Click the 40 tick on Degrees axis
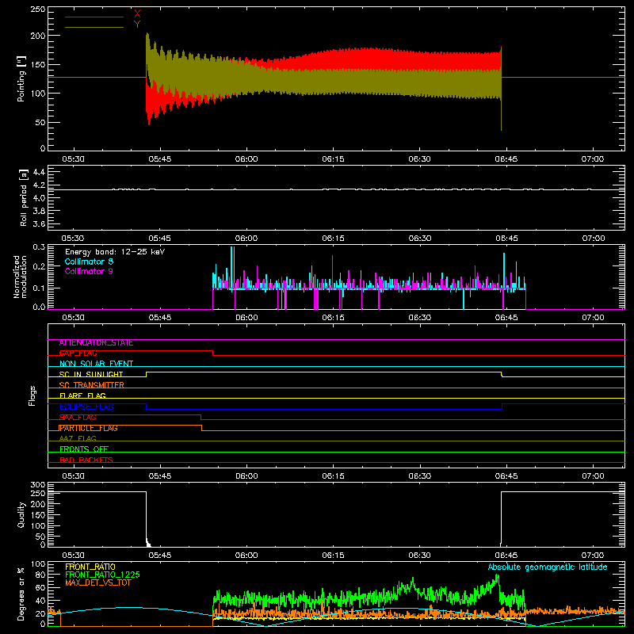The height and width of the screenshot is (634, 634). tap(40, 601)
